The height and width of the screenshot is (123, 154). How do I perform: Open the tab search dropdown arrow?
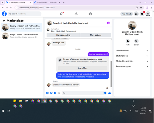(x=2, y=2)
